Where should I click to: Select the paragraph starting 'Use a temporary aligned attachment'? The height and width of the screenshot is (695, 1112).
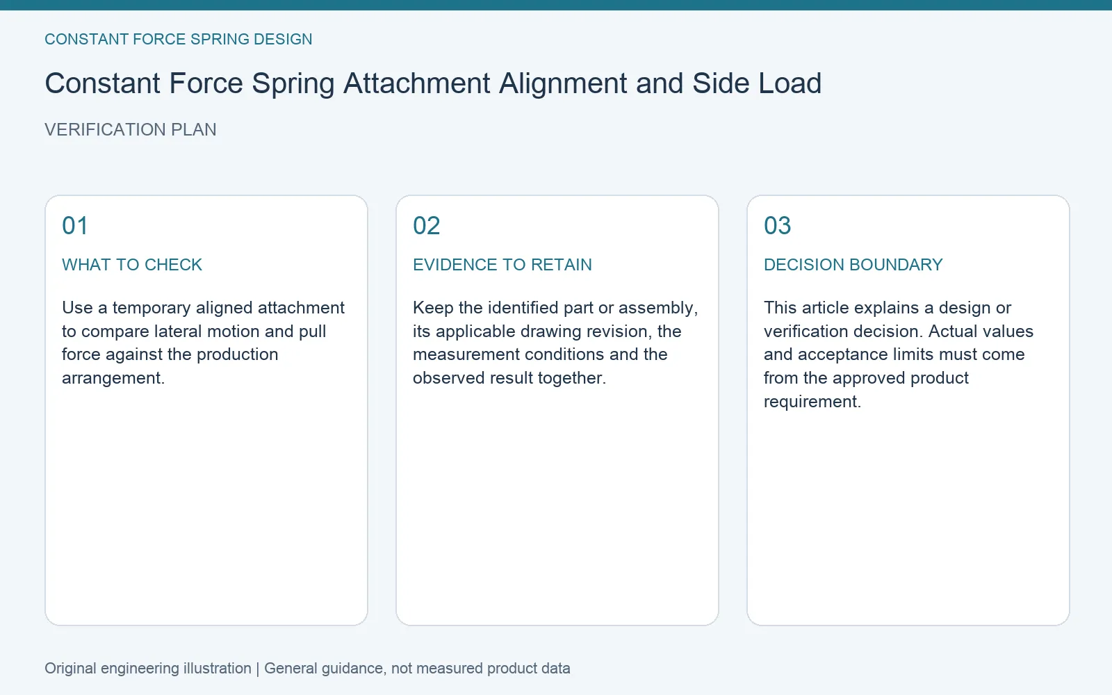click(203, 343)
